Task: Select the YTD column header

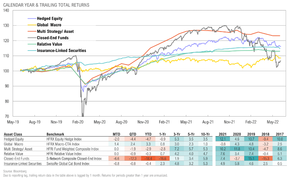Action: [x=148, y=134]
